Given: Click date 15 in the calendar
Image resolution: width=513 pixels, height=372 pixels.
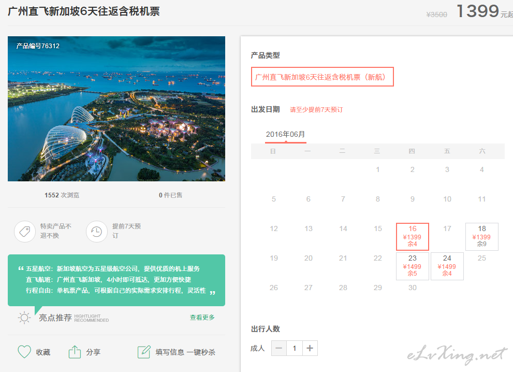Looking at the screenshot, I should pyautogui.click(x=377, y=228).
